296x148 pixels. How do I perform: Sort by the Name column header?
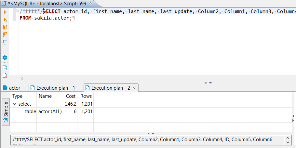[50, 96]
